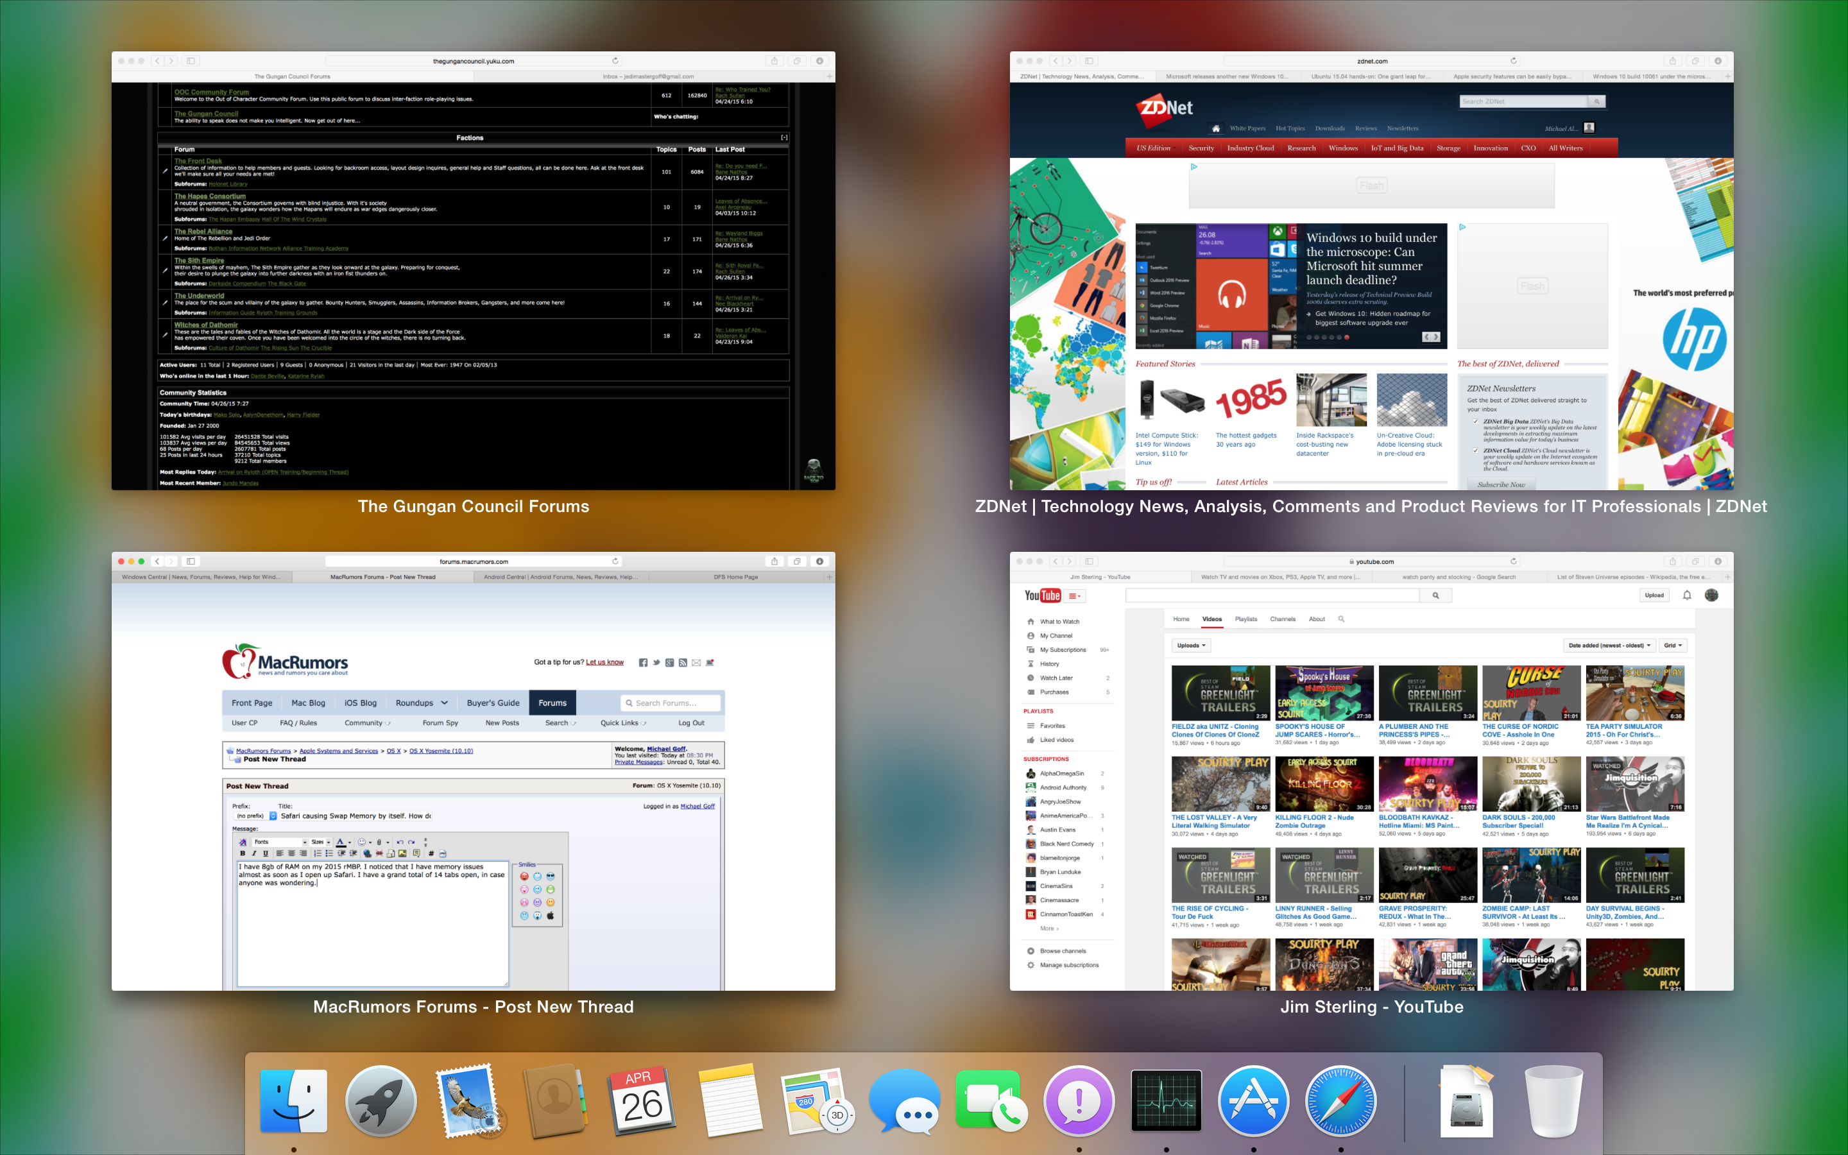Insert the Apple logo smilie
Viewport: 1848px width, 1155px height.
[551, 916]
